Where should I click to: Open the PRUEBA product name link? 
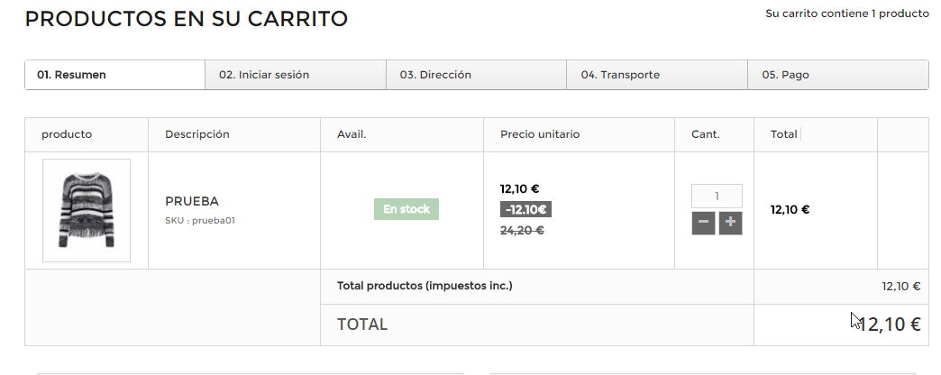click(191, 201)
